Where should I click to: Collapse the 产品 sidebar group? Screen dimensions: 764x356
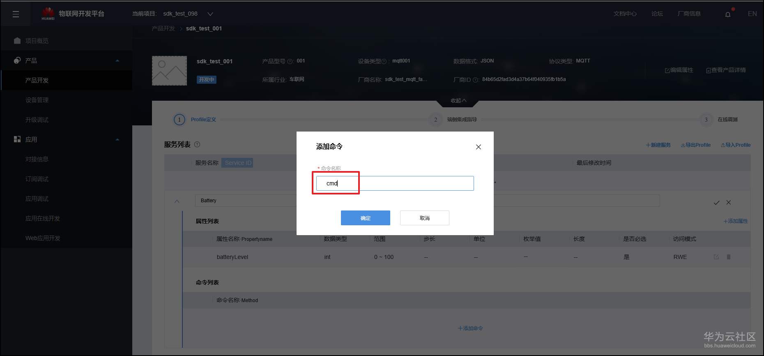point(117,61)
